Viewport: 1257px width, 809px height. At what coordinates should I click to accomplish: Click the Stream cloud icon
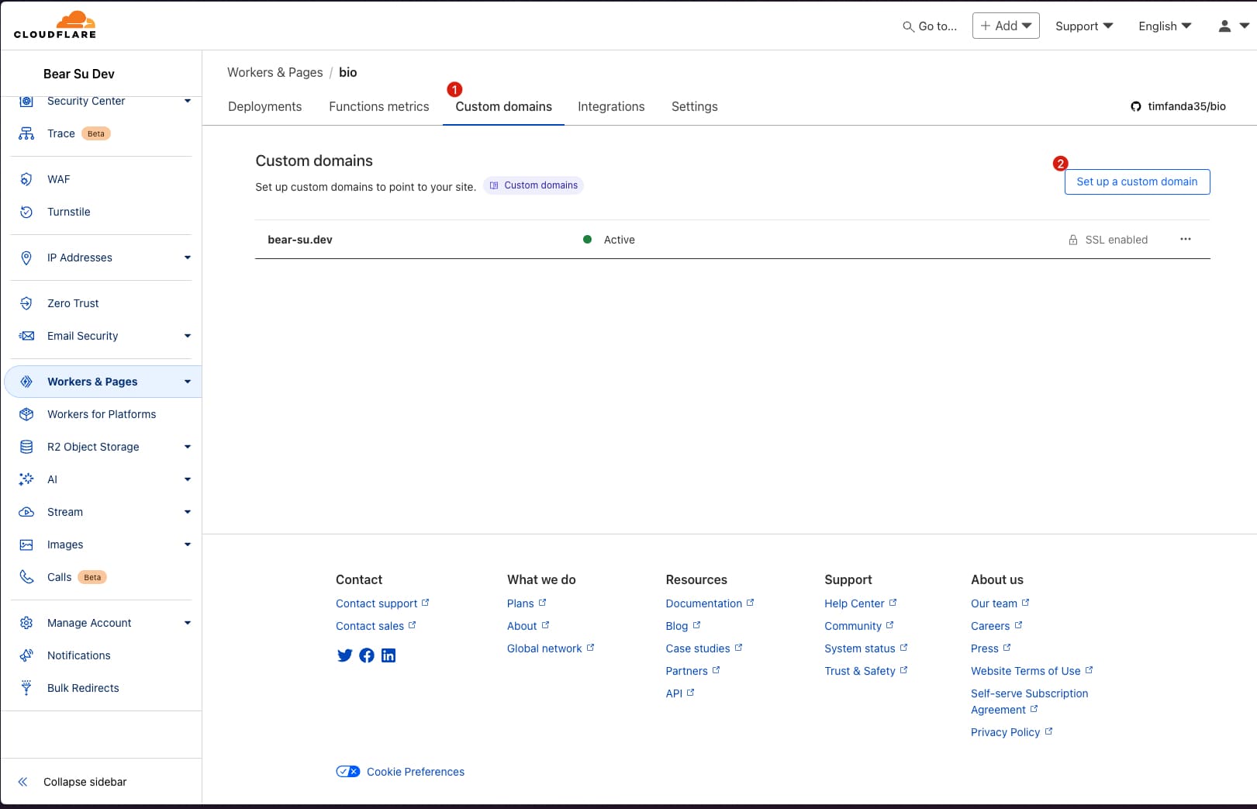(x=26, y=512)
